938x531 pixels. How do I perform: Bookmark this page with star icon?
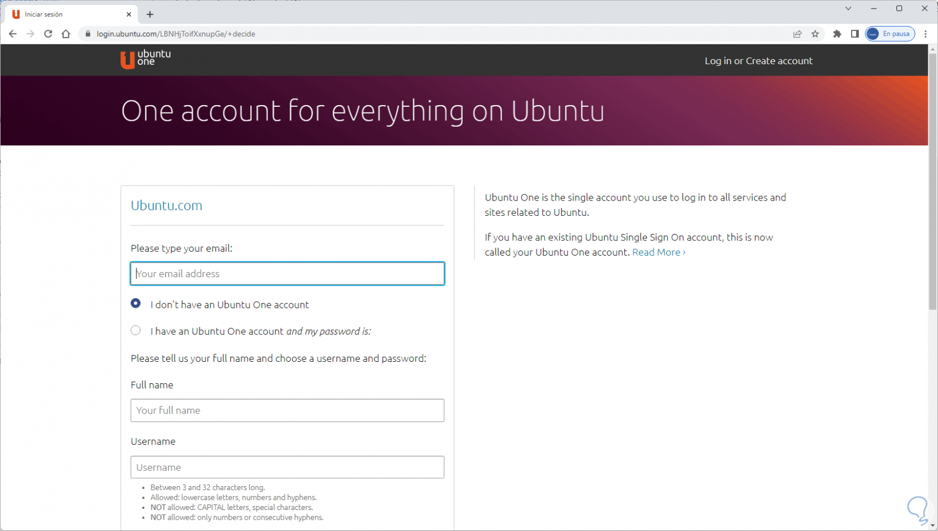815,34
